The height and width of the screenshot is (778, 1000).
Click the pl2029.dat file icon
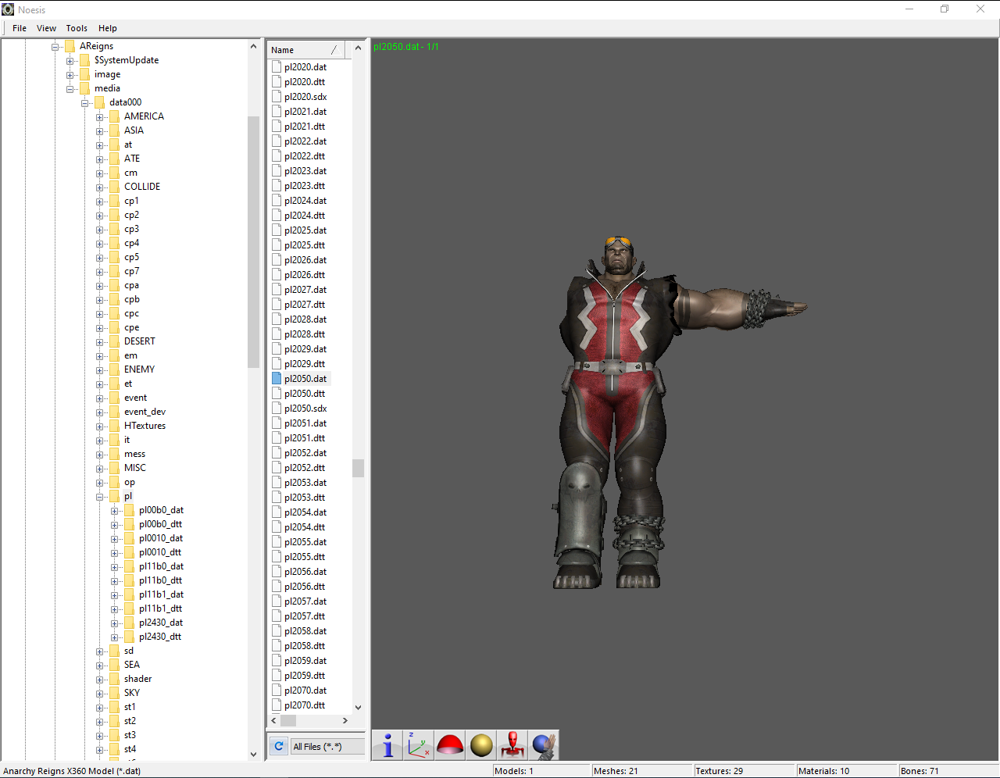(x=277, y=349)
